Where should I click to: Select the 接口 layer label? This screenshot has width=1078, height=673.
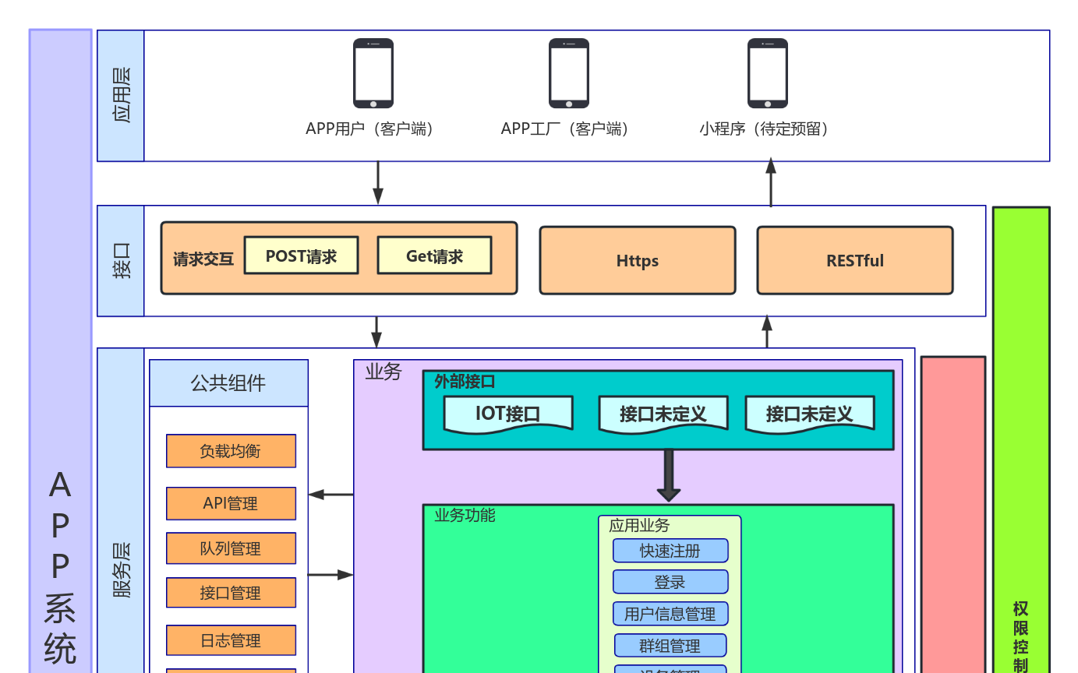(121, 261)
